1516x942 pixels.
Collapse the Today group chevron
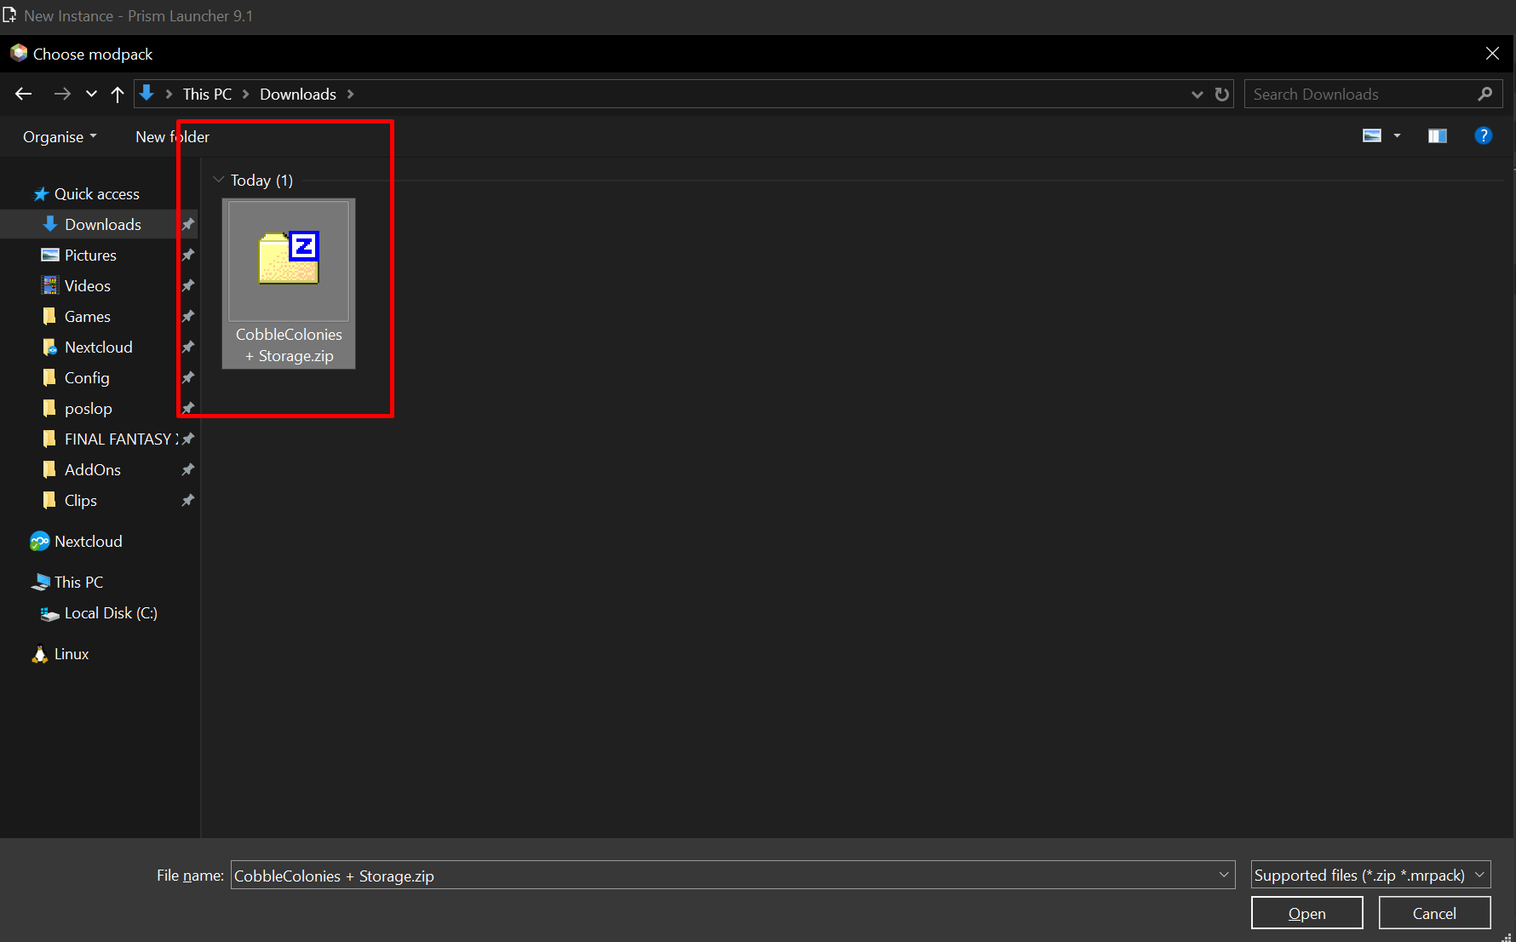pos(219,180)
